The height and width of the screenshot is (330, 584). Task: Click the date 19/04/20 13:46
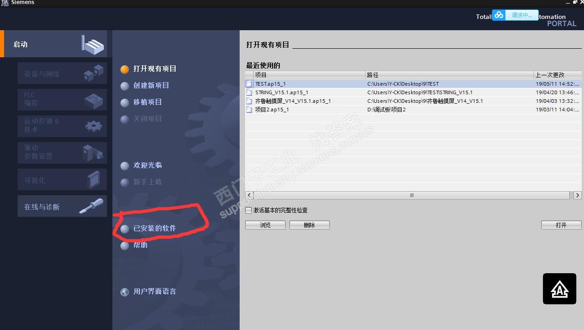coord(558,92)
